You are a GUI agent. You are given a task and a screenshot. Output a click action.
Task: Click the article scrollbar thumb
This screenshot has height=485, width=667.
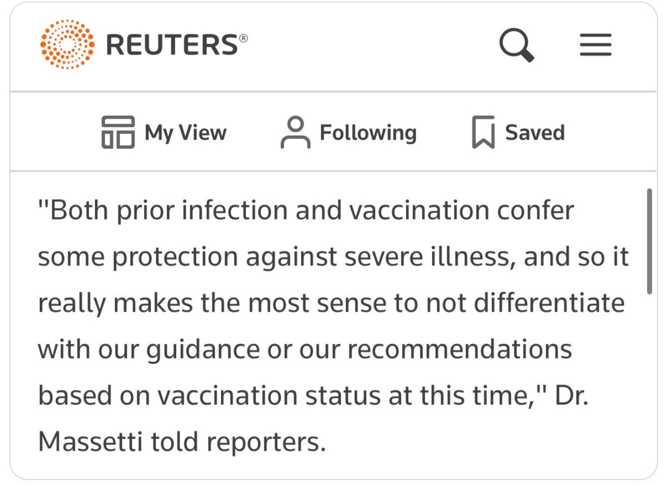coord(649,242)
